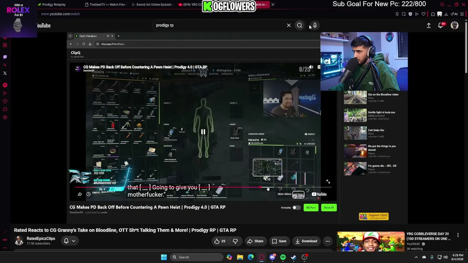Image resolution: width=468 pixels, height=263 pixels.
Task: Click the browser pin icon in toolbar
Action: click(397, 14)
